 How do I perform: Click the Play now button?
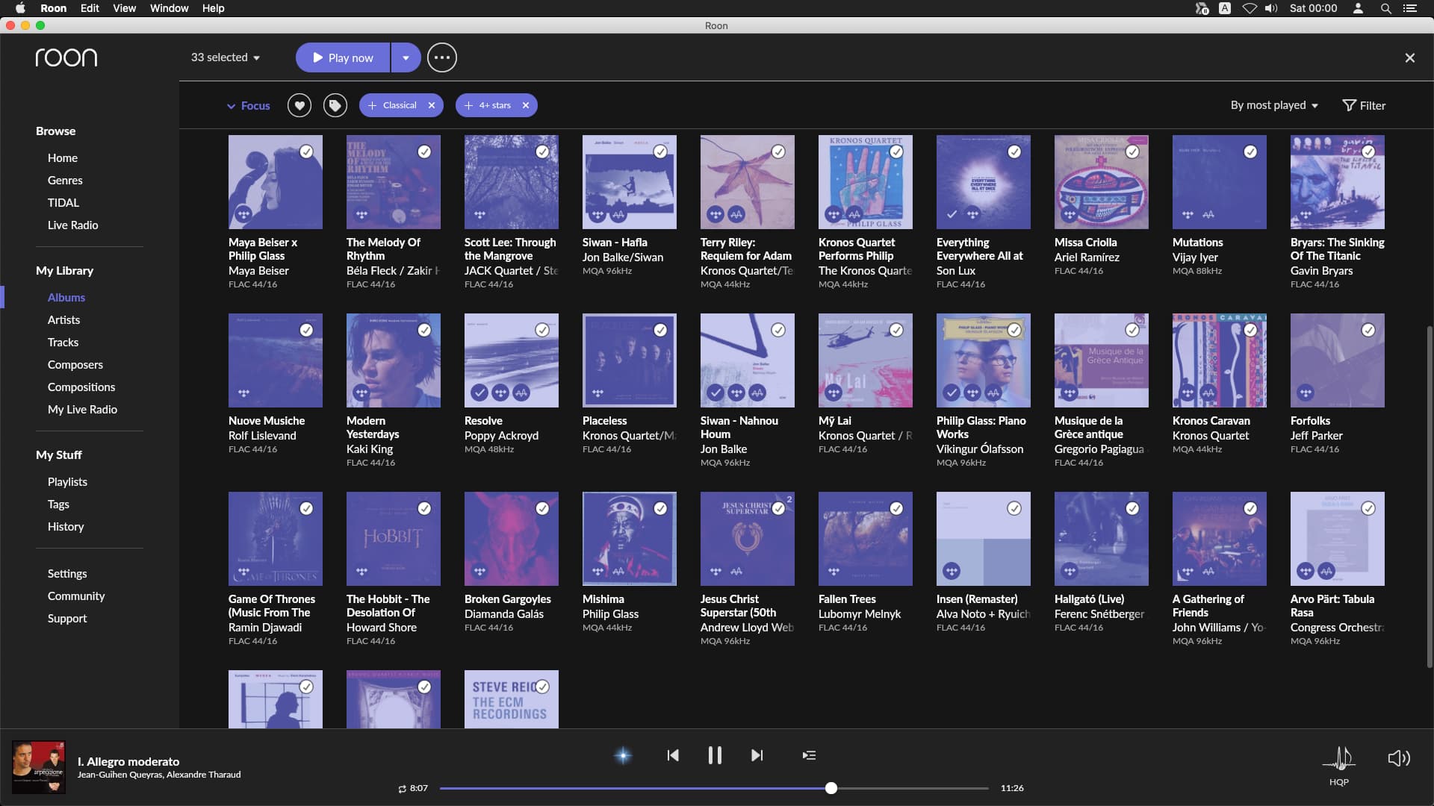coord(344,57)
